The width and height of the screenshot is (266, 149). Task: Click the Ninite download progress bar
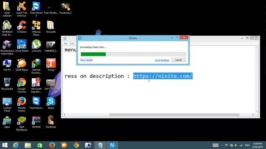[x=133, y=54]
